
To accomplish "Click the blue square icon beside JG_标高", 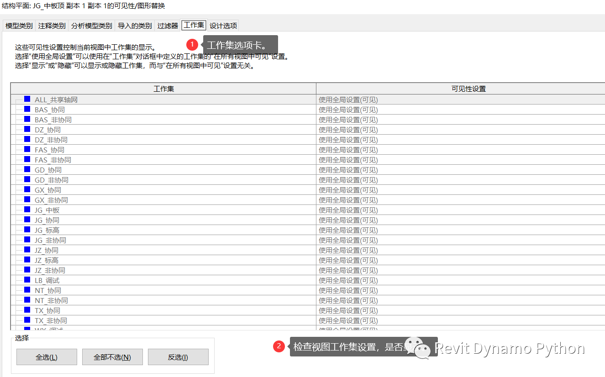I will coord(27,230).
